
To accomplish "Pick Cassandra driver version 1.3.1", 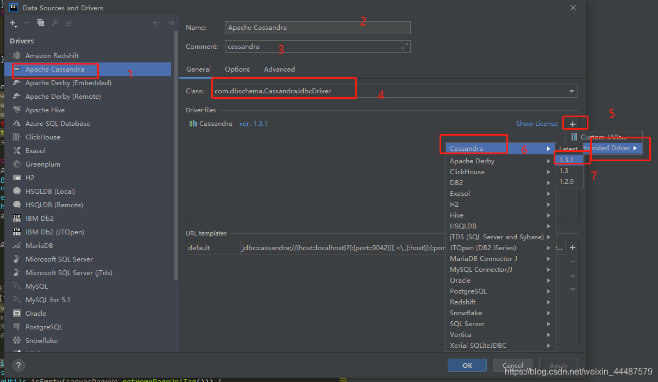I will click(x=569, y=160).
